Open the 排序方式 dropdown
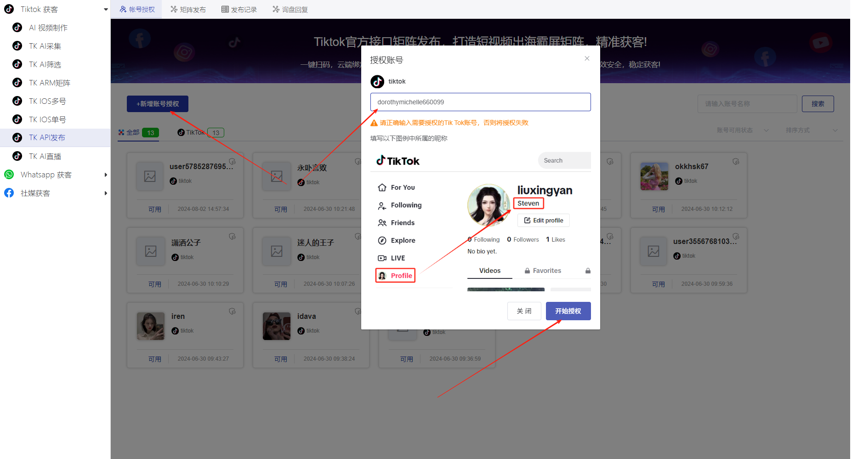The image size is (852, 459). coord(811,130)
